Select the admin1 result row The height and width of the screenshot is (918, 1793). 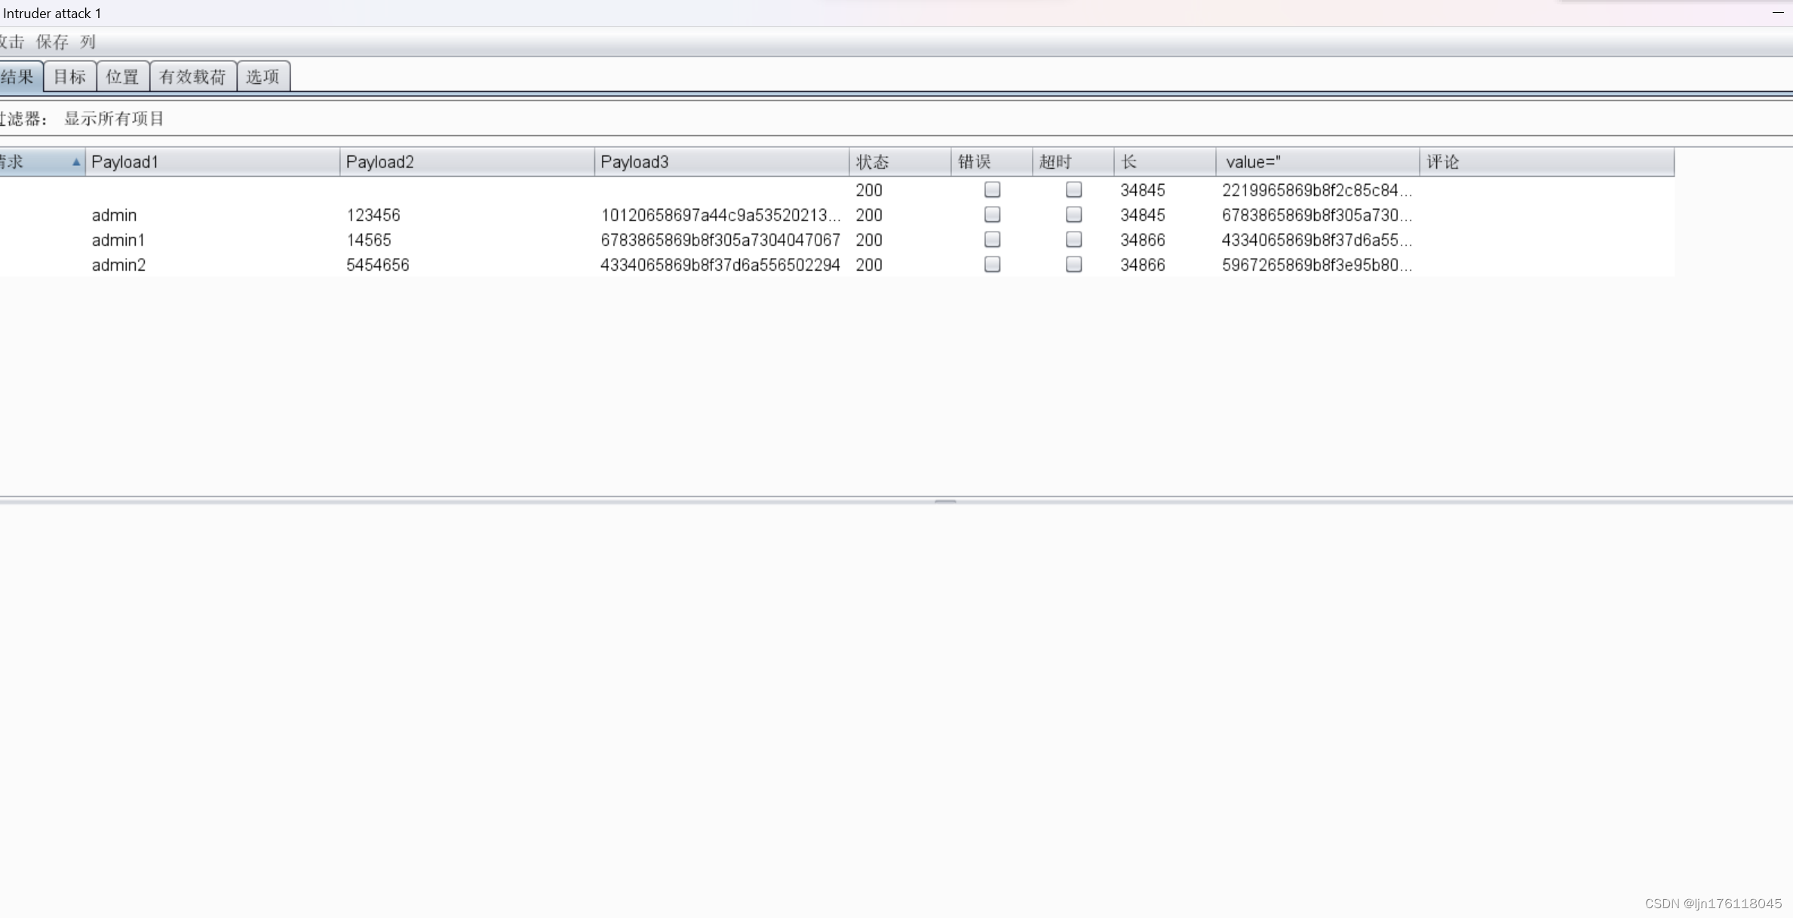click(x=118, y=240)
